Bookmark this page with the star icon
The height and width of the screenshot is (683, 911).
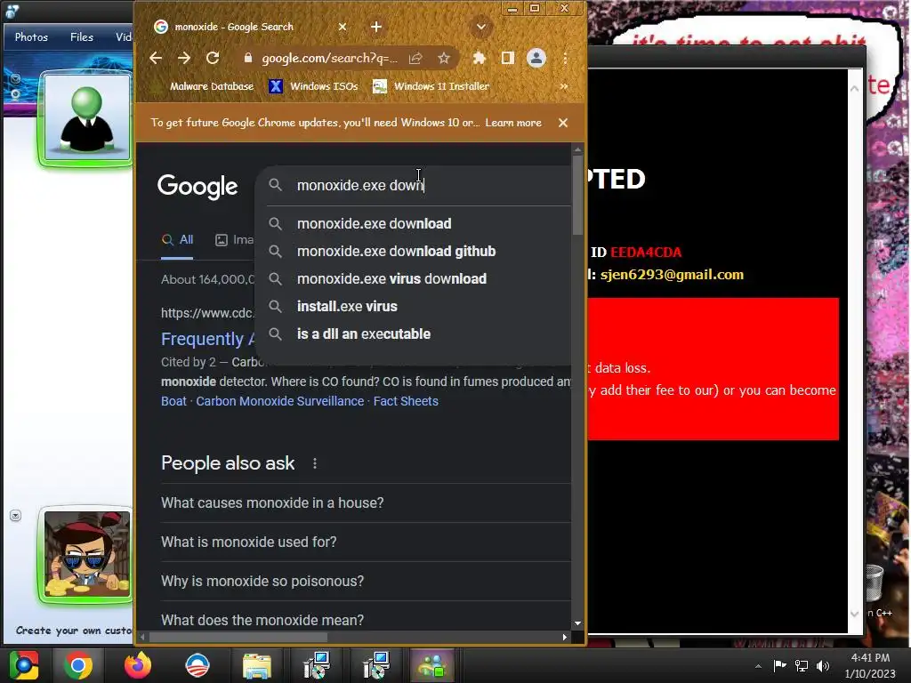[444, 58]
